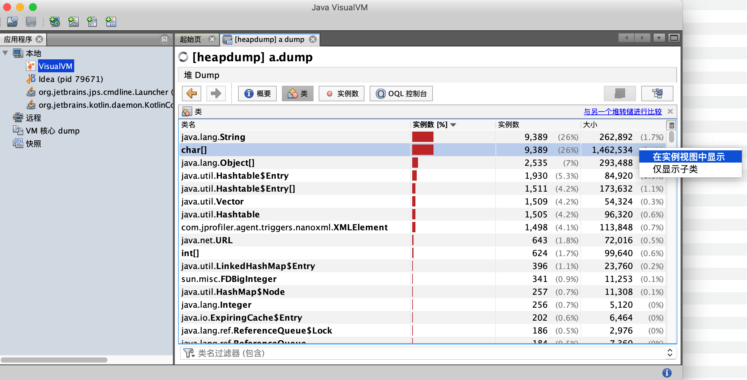Go back with the orange left arrow
Viewport: 747px width, 380px height.
pos(192,94)
